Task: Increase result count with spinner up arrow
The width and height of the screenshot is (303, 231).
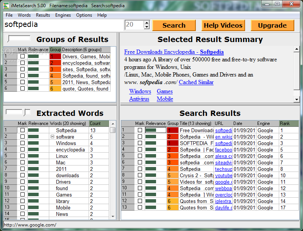Action: (x=147, y=23)
